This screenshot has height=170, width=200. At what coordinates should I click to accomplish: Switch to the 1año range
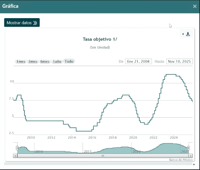(x=57, y=61)
